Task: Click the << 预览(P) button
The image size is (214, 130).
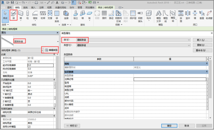Action: coord(72,126)
